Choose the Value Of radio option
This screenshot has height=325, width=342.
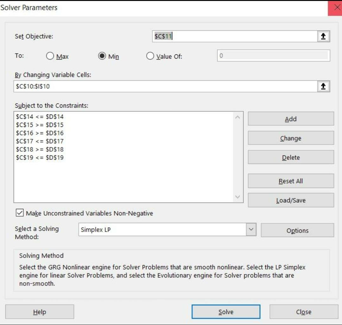[x=150, y=56]
